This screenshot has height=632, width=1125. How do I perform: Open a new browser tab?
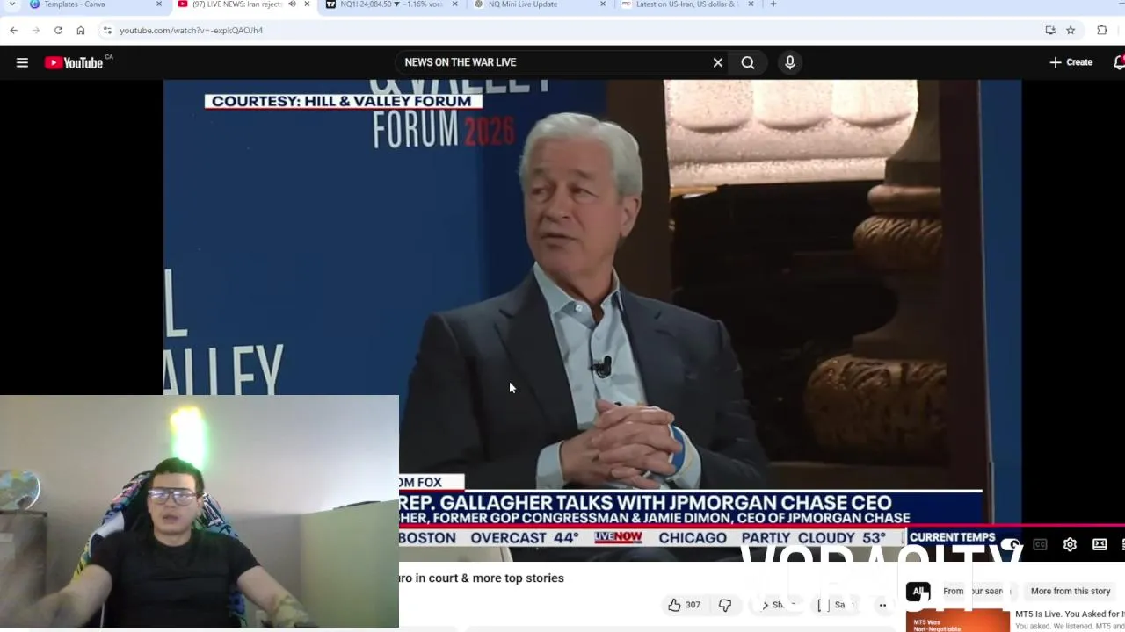coord(773,4)
